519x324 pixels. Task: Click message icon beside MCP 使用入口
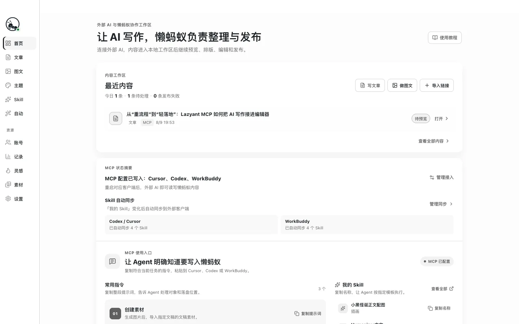pyautogui.click(x=112, y=261)
